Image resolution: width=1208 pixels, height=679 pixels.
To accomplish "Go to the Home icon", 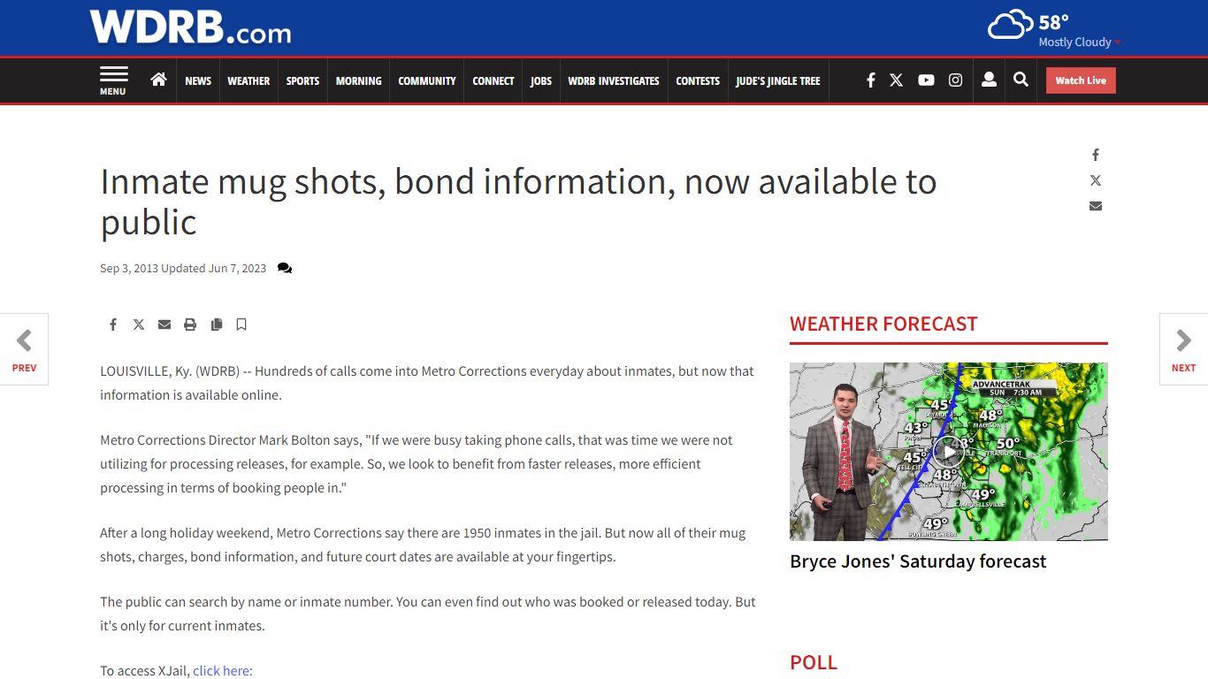I will coord(158,80).
